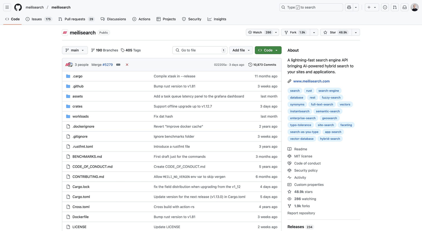This screenshot has width=422, height=231.
Task: Open the 022205a commit hash link
Action: pyautogui.click(x=220, y=65)
